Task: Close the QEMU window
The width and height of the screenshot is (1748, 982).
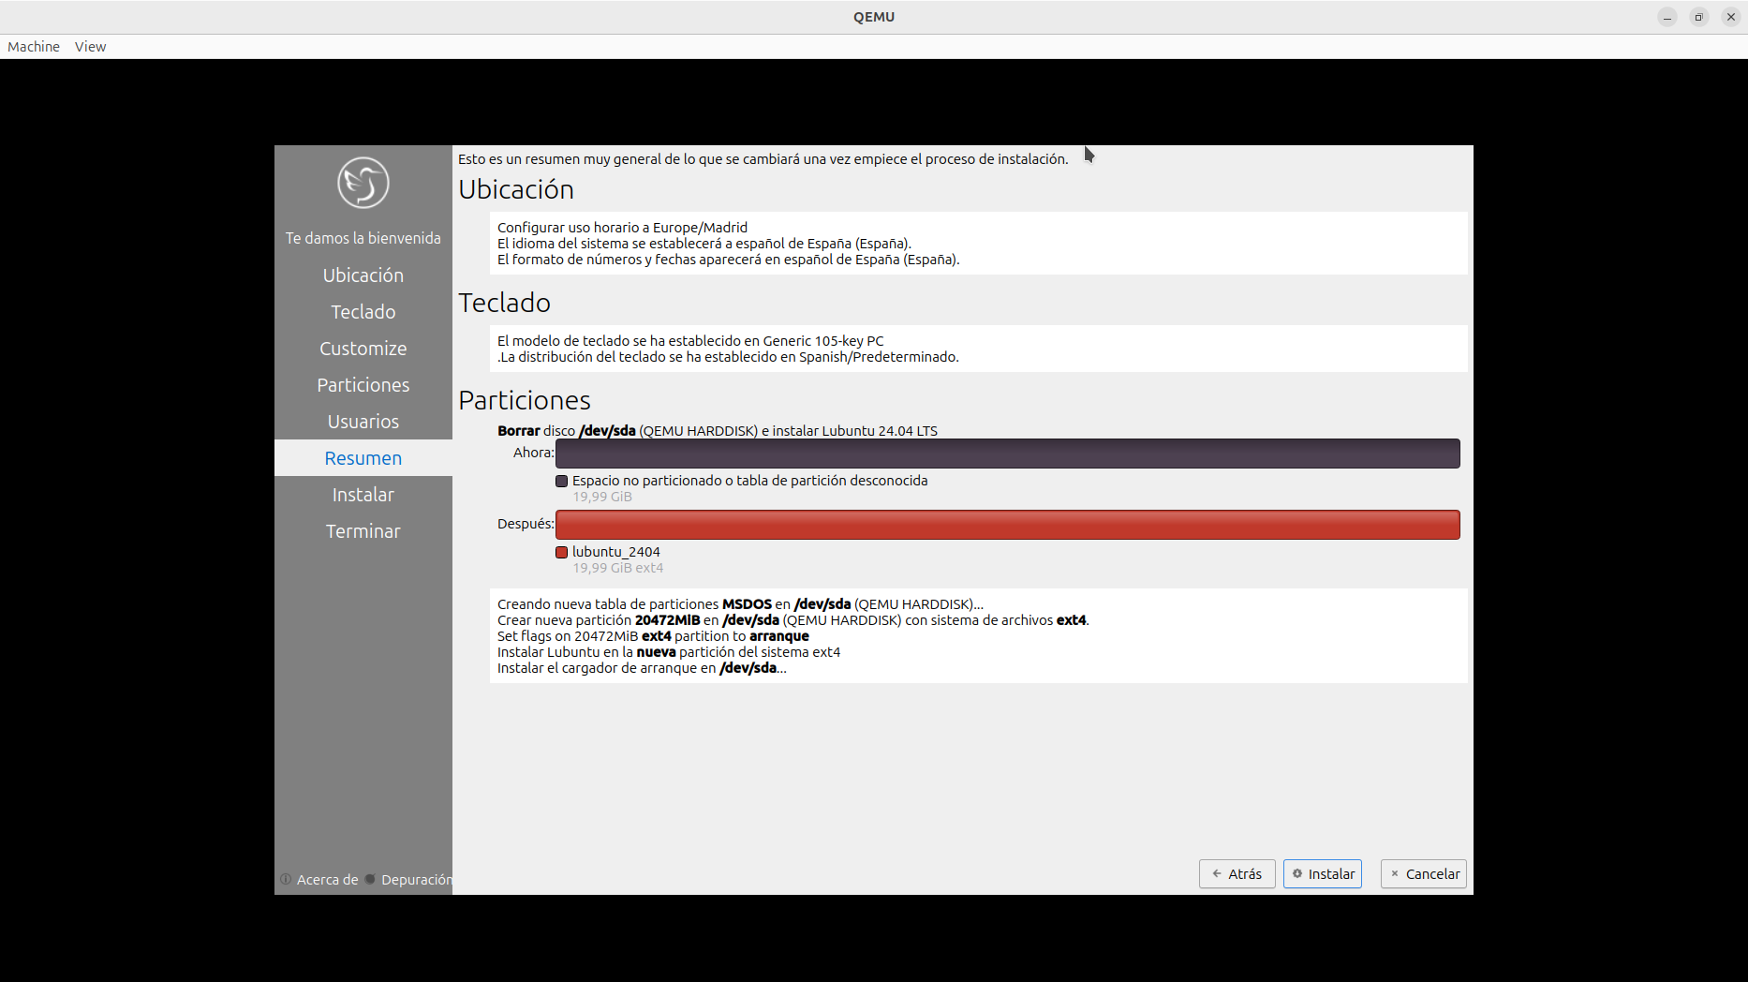Action: tap(1731, 17)
